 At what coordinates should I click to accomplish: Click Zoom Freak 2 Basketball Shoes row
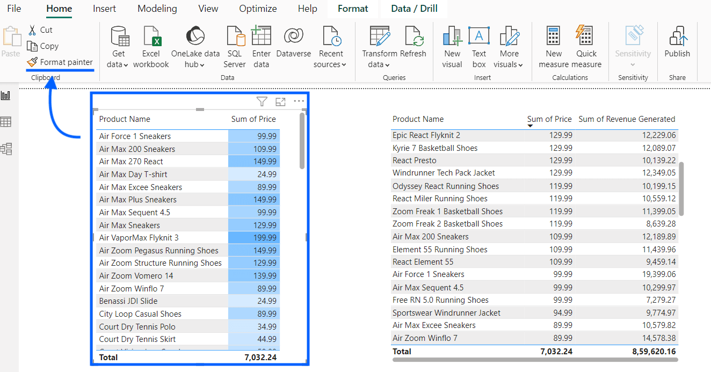(534, 224)
